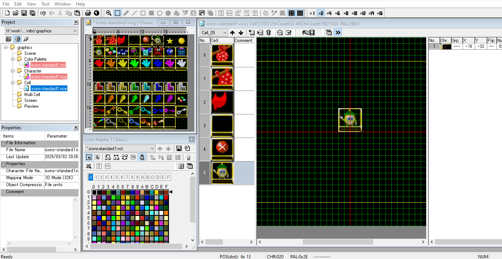Select the zoom magnifier tool

point(109,13)
